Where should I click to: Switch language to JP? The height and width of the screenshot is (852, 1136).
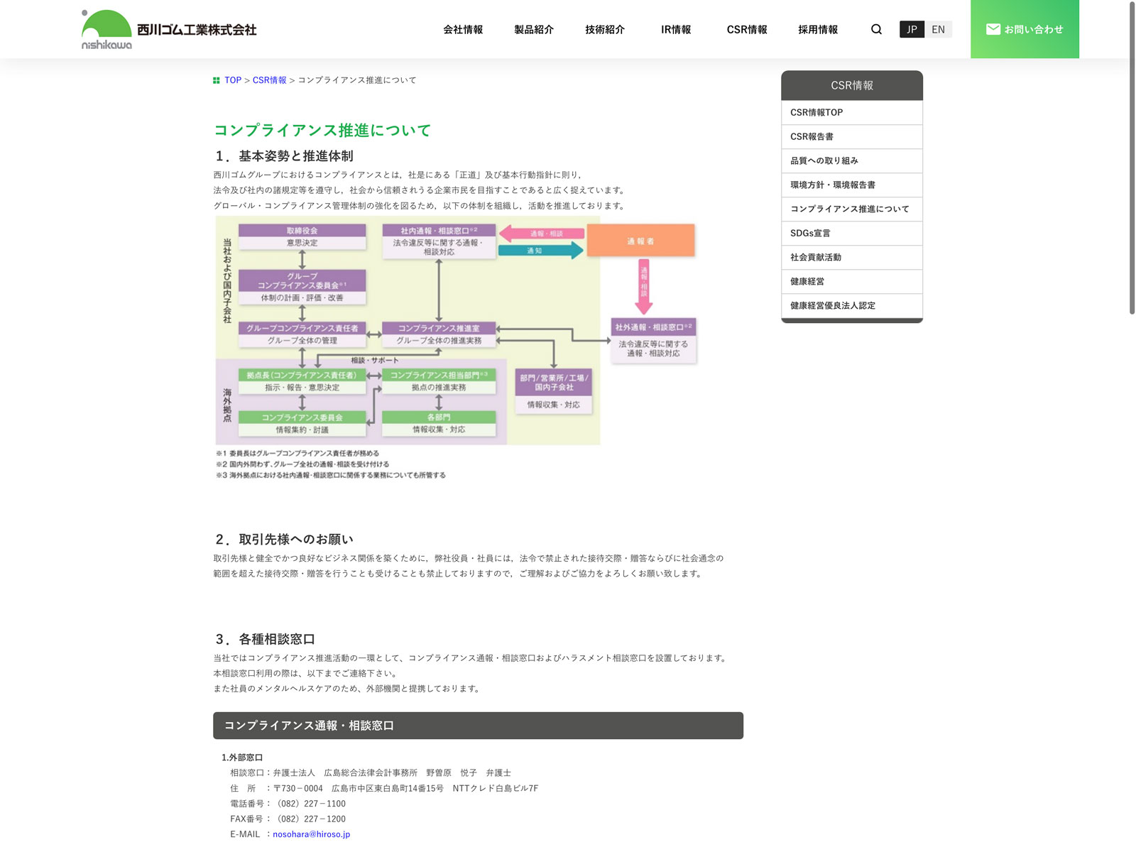pyautogui.click(x=912, y=29)
